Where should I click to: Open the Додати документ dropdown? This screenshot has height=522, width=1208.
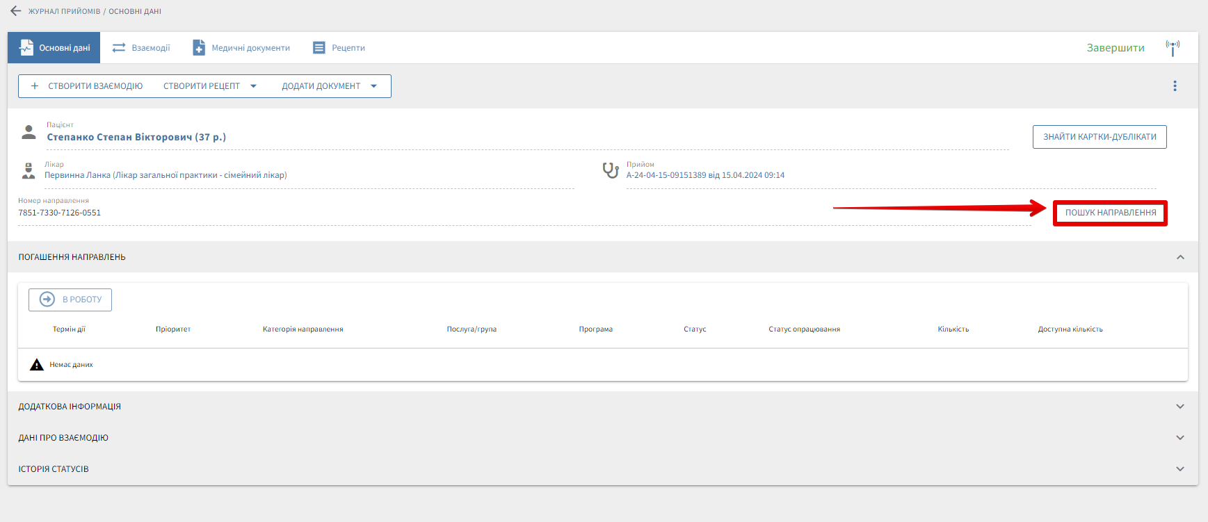pos(374,86)
